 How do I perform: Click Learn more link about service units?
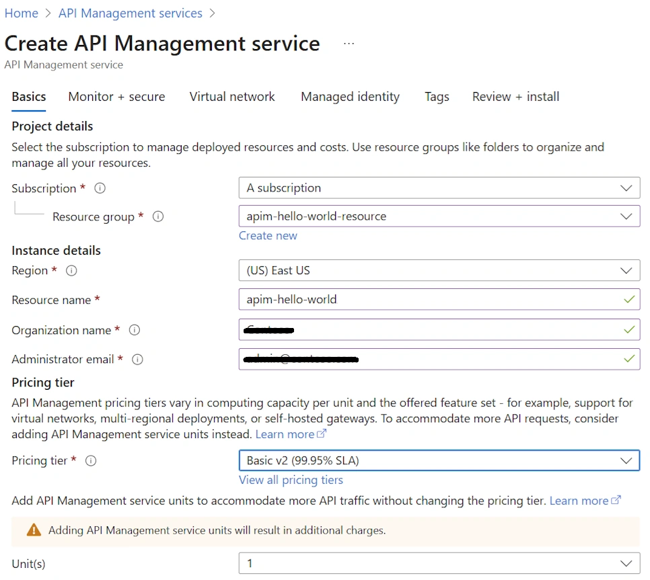click(x=579, y=501)
